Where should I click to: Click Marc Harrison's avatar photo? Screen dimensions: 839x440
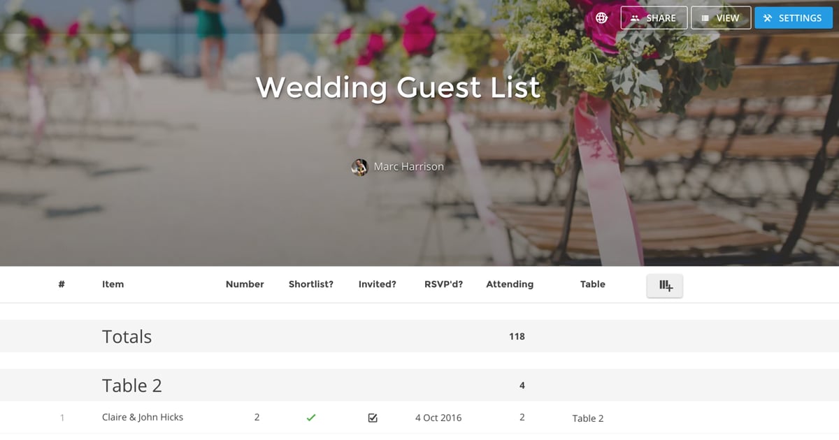tap(359, 167)
